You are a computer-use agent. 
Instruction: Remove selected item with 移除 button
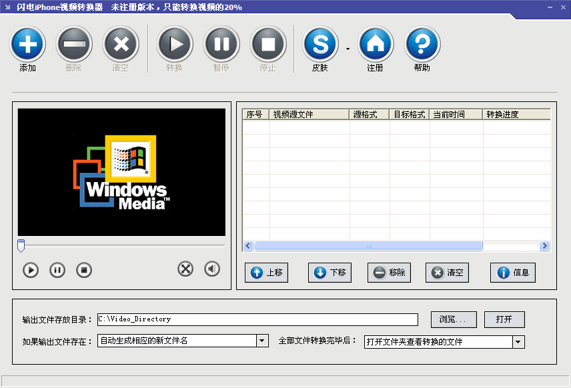coord(390,273)
